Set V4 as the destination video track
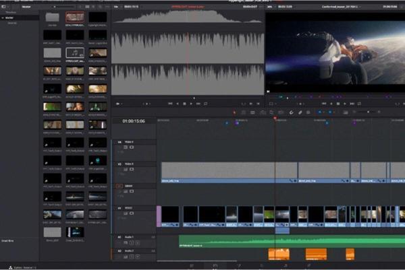Screen dimensions: 405x270 click(x=119, y=142)
